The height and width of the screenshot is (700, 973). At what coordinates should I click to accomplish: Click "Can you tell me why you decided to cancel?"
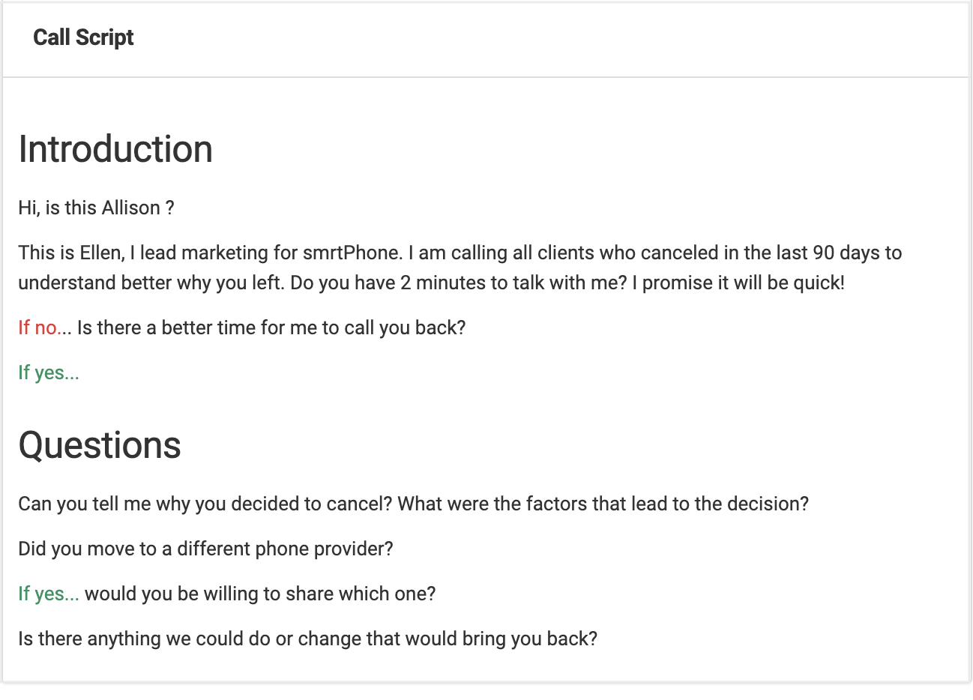pyautogui.click(x=205, y=504)
